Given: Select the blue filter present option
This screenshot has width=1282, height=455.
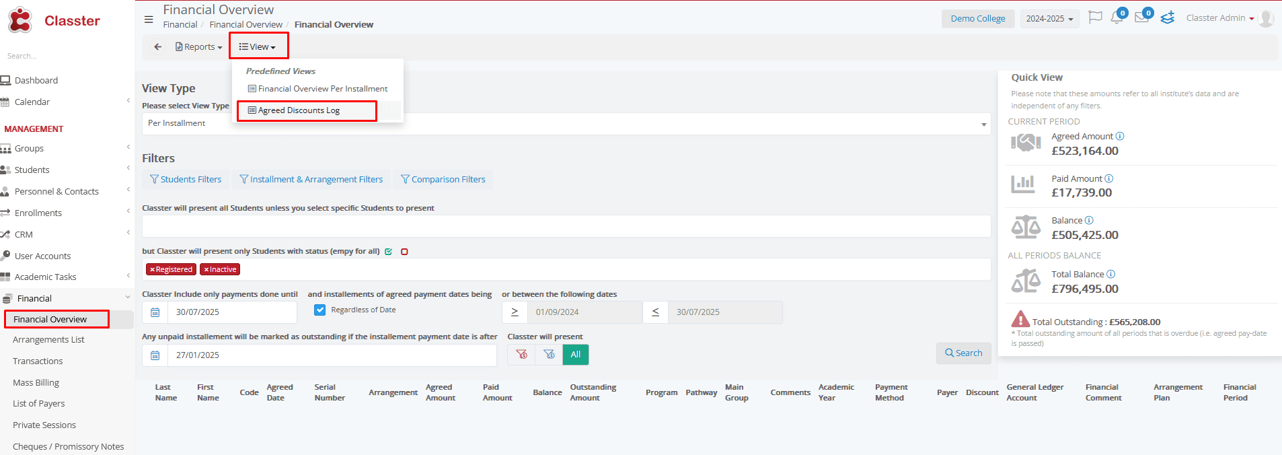Looking at the screenshot, I should 549,355.
